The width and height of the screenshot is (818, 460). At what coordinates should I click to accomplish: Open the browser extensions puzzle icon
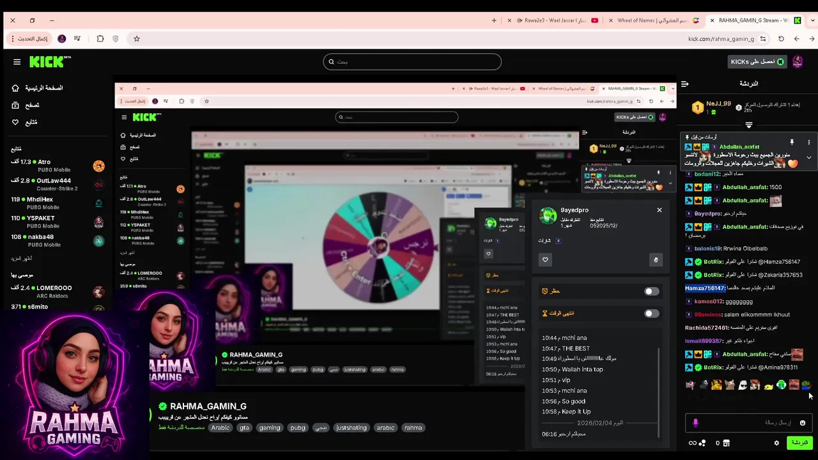pyautogui.click(x=100, y=39)
